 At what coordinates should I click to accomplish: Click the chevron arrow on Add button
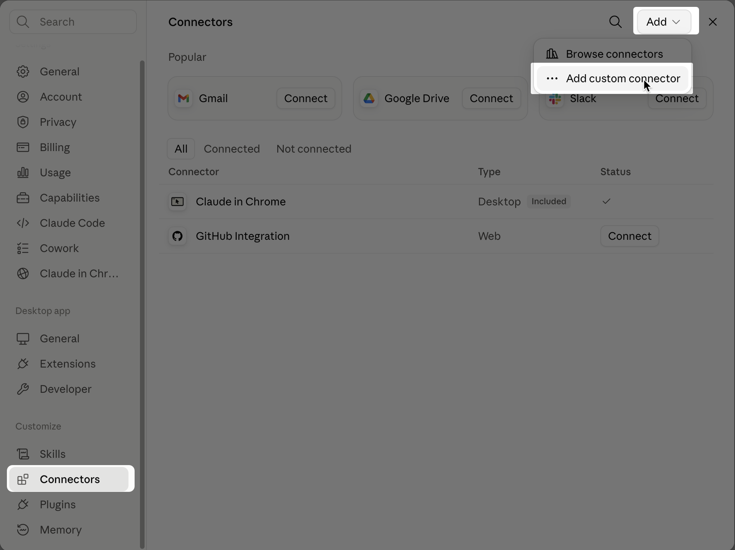676,22
